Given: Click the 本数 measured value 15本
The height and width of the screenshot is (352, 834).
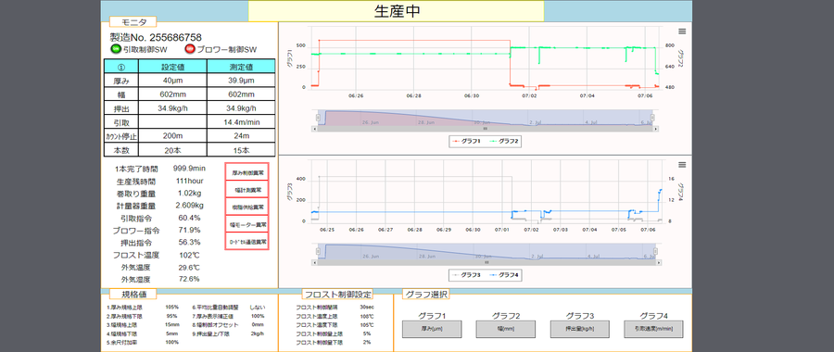Looking at the screenshot, I should (x=241, y=149).
